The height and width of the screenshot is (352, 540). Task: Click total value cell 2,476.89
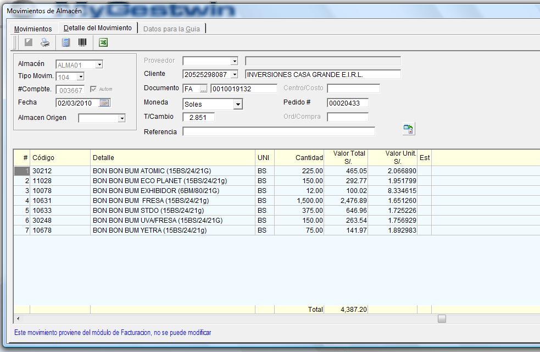tap(346, 200)
